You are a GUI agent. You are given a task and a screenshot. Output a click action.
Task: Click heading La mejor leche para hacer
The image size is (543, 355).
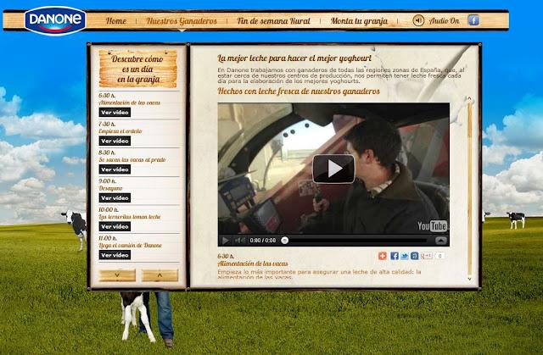click(x=294, y=58)
